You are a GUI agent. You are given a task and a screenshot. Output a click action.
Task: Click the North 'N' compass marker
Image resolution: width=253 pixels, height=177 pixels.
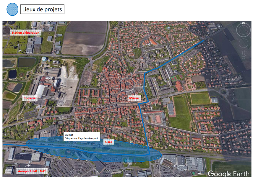click(244, 23)
